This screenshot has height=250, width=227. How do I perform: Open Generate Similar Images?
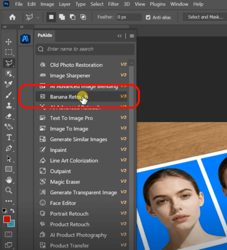click(81, 139)
